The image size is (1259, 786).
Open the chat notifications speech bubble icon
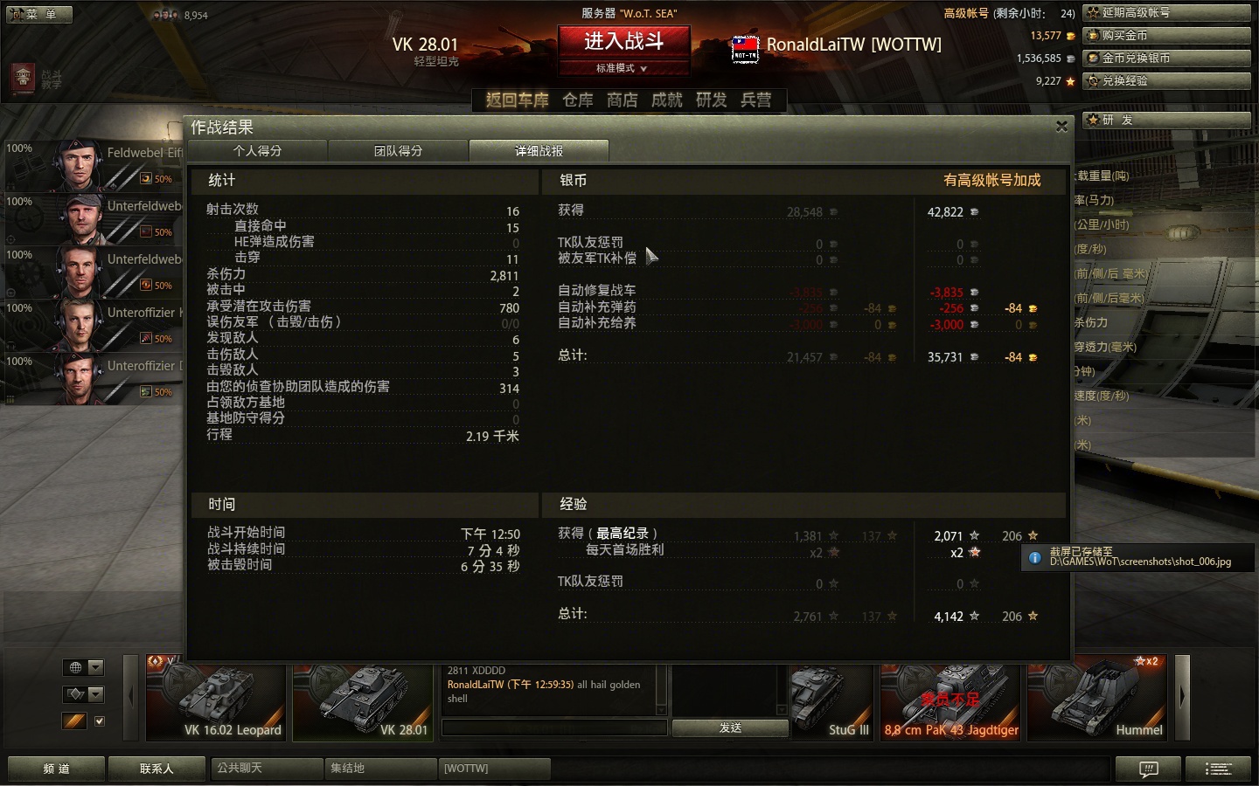click(1149, 769)
